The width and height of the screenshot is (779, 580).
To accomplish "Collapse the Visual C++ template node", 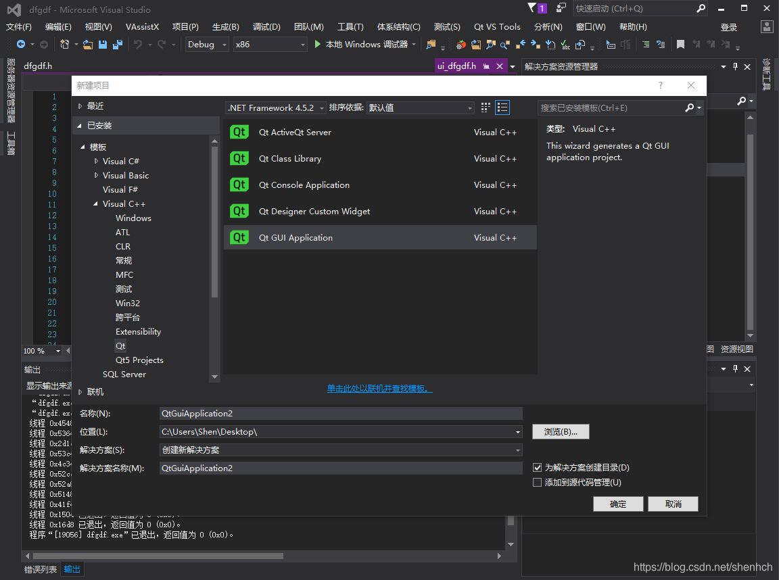I will [96, 203].
